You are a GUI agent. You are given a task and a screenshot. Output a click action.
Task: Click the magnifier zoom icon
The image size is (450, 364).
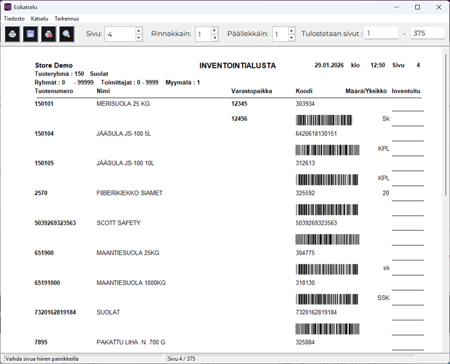[x=66, y=34]
